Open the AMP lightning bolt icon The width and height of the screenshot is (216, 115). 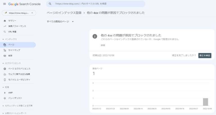tap(5, 93)
